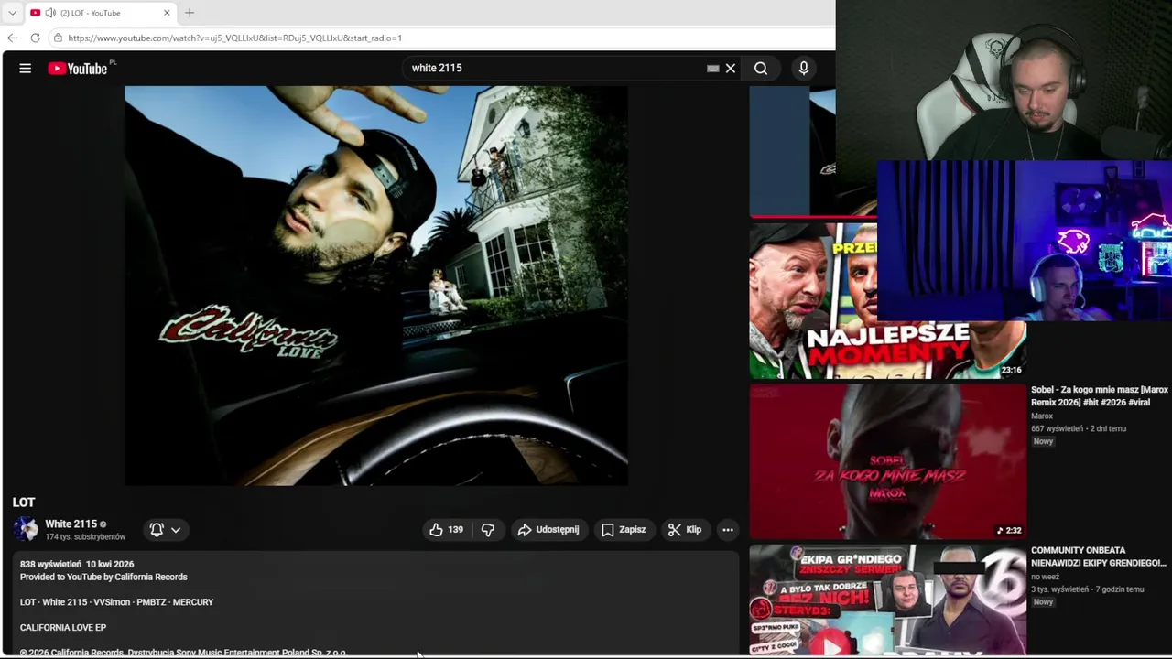Reload the page in browser
This screenshot has width=1172, height=659.
(x=35, y=38)
